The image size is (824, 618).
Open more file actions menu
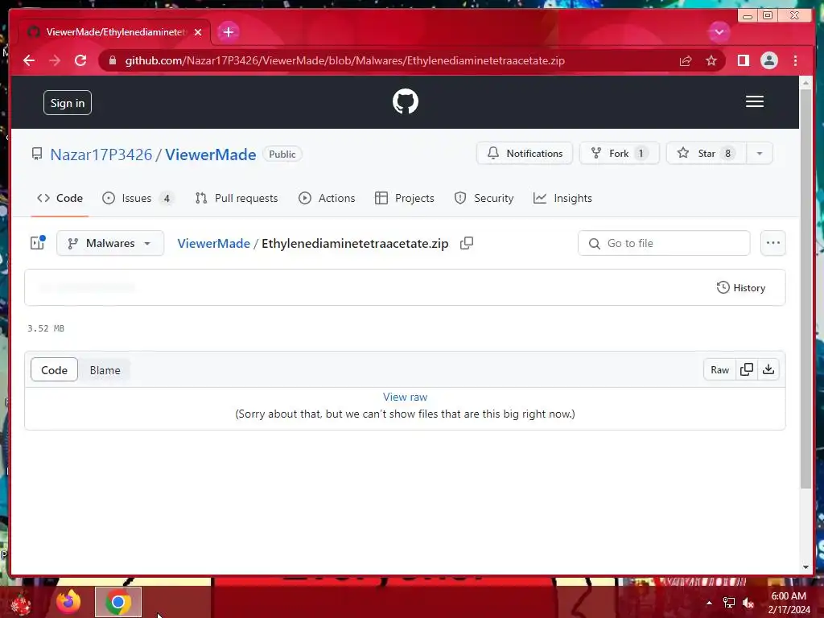(772, 243)
